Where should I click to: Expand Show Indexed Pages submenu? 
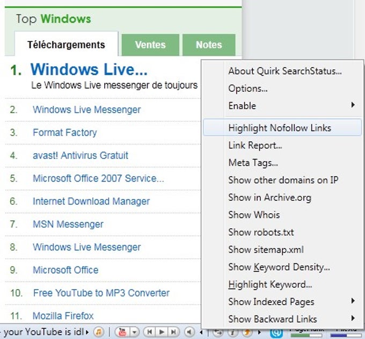[x=282, y=302]
